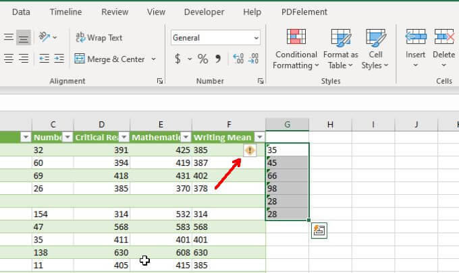Viewport: 459px width, 273px height.
Task: Click the Decrease Indent icon
Action: [x=44, y=59]
